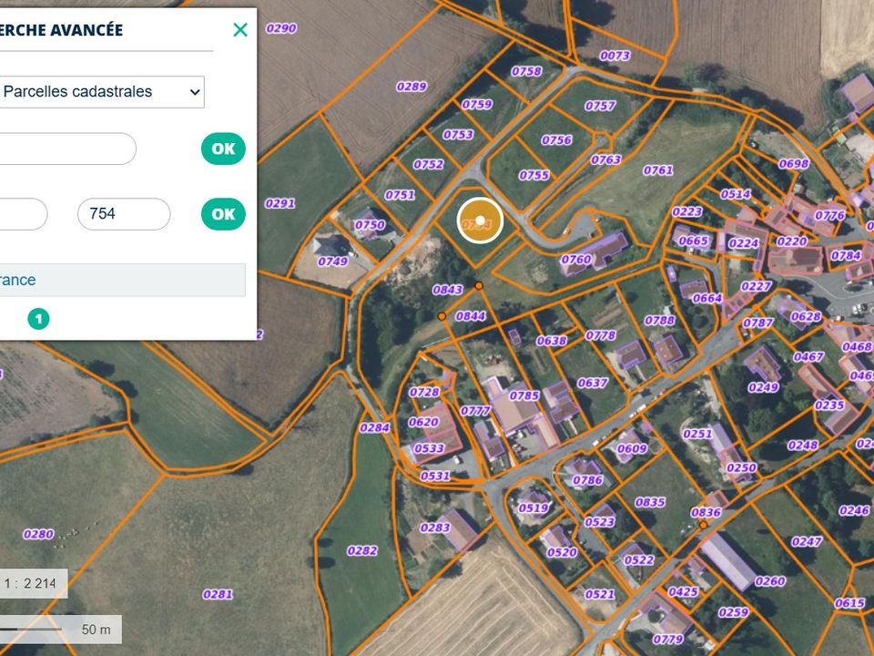This screenshot has height=656, width=874.
Task: Select parcel label 0757
Action: (600, 106)
